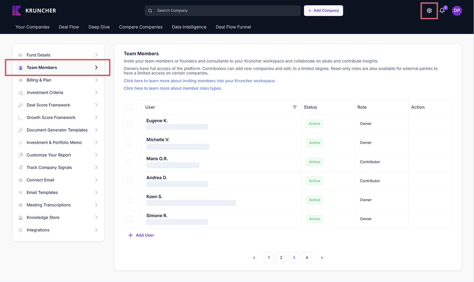Open the notifications bell

tap(442, 11)
